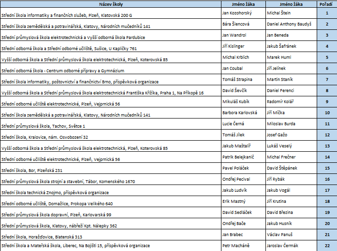Click cell 'Jan Brabec'
Image resolution: width=337 pixels, height=251 pixels.
coord(244,235)
